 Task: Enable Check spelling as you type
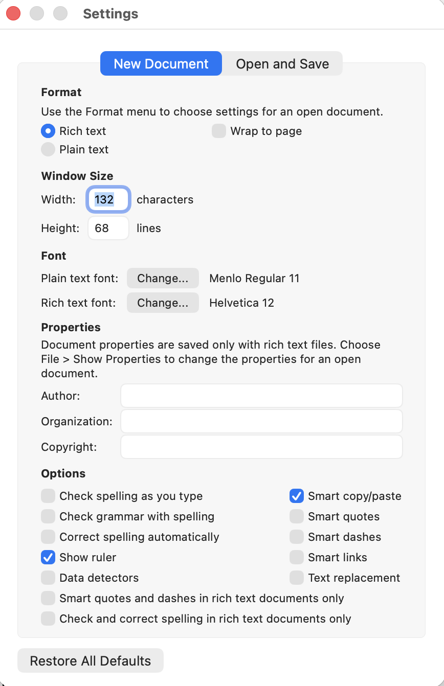click(48, 496)
